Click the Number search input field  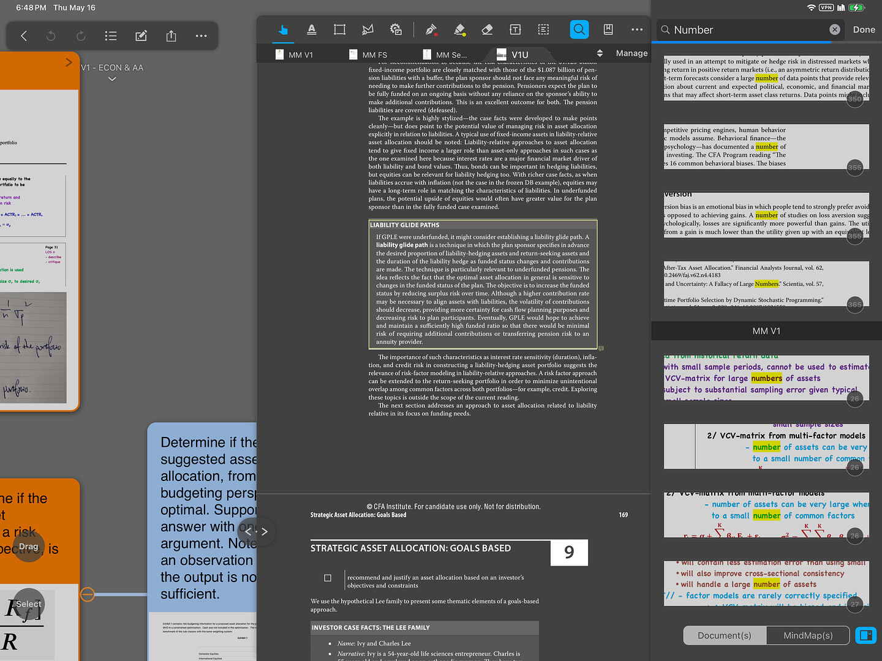[x=750, y=29]
